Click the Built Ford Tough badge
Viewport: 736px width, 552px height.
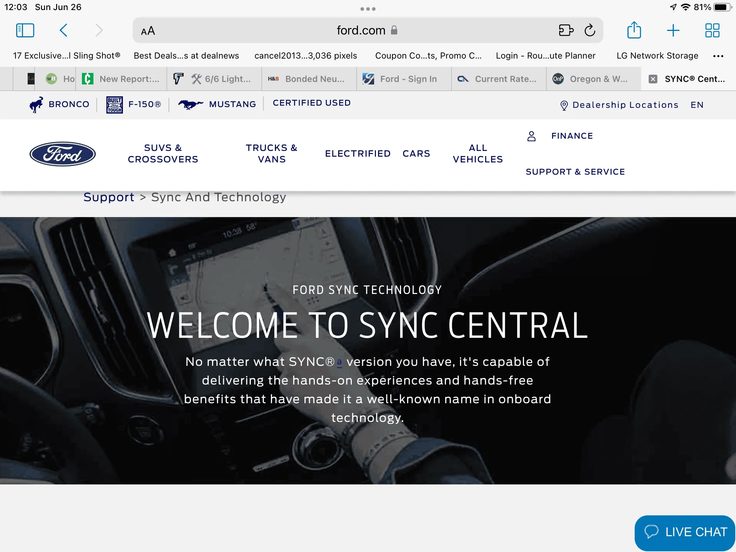pyautogui.click(x=115, y=105)
